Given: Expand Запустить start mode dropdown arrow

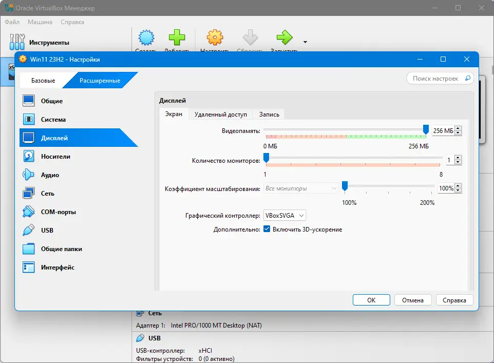Looking at the screenshot, I should [x=305, y=42].
